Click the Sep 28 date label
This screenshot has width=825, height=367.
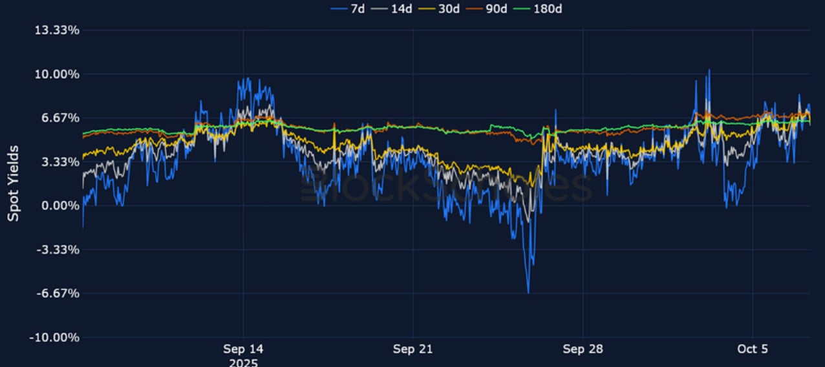point(583,349)
